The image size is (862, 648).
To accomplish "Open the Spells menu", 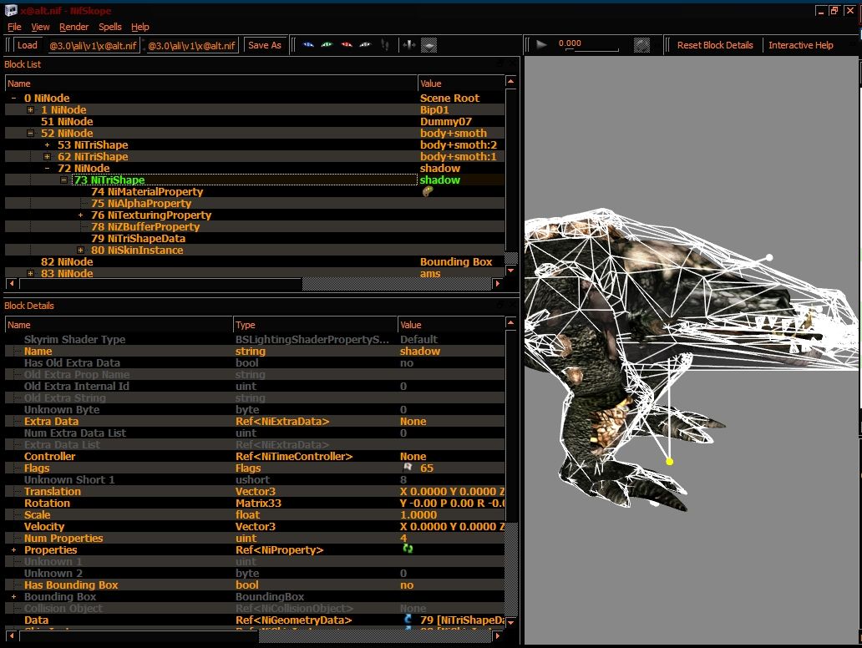I will tap(110, 27).
